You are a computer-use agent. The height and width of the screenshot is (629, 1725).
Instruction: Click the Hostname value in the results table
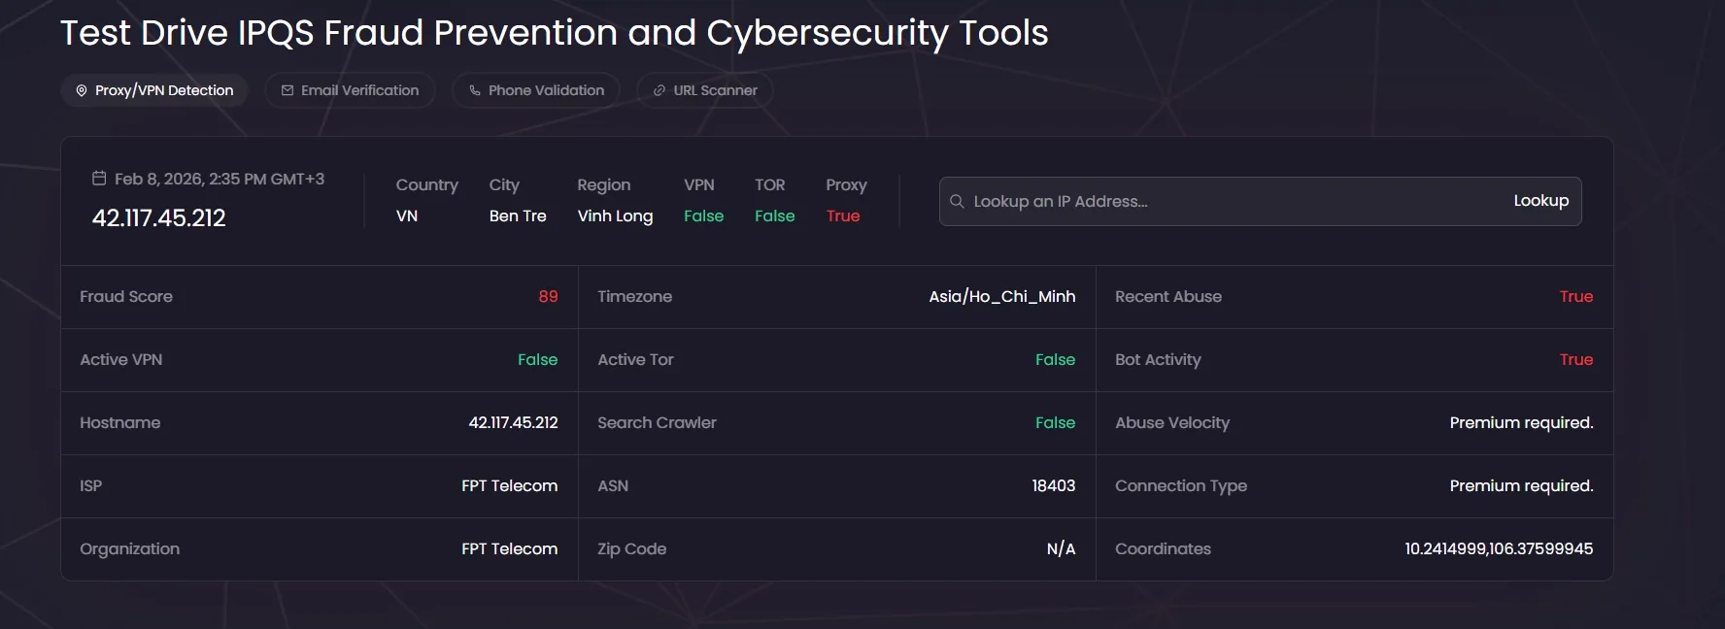coord(513,423)
